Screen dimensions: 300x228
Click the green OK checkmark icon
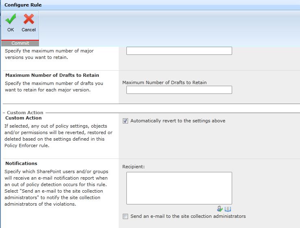(x=11, y=20)
